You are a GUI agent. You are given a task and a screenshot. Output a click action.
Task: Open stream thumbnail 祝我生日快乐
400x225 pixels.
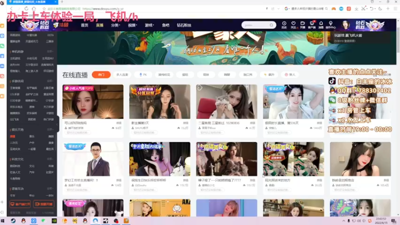tap(159, 159)
